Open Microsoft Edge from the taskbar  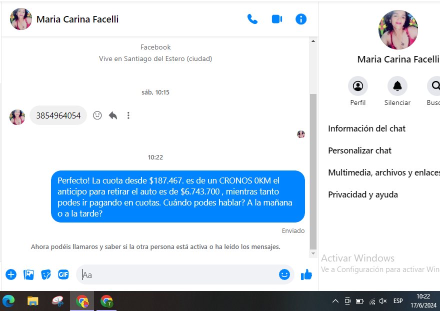point(8,301)
